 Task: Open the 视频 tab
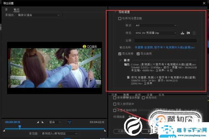(x=126, y=95)
